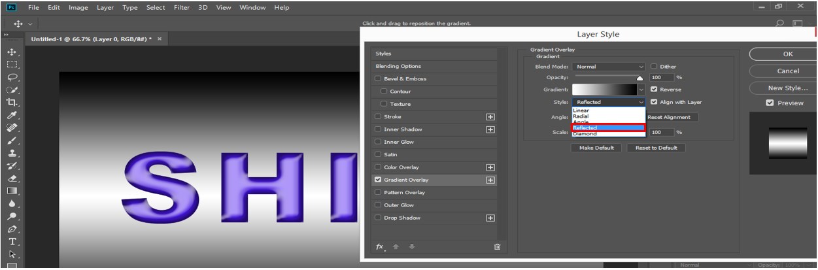Enable the Satin checkbox
818x270 pixels.
click(378, 154)
